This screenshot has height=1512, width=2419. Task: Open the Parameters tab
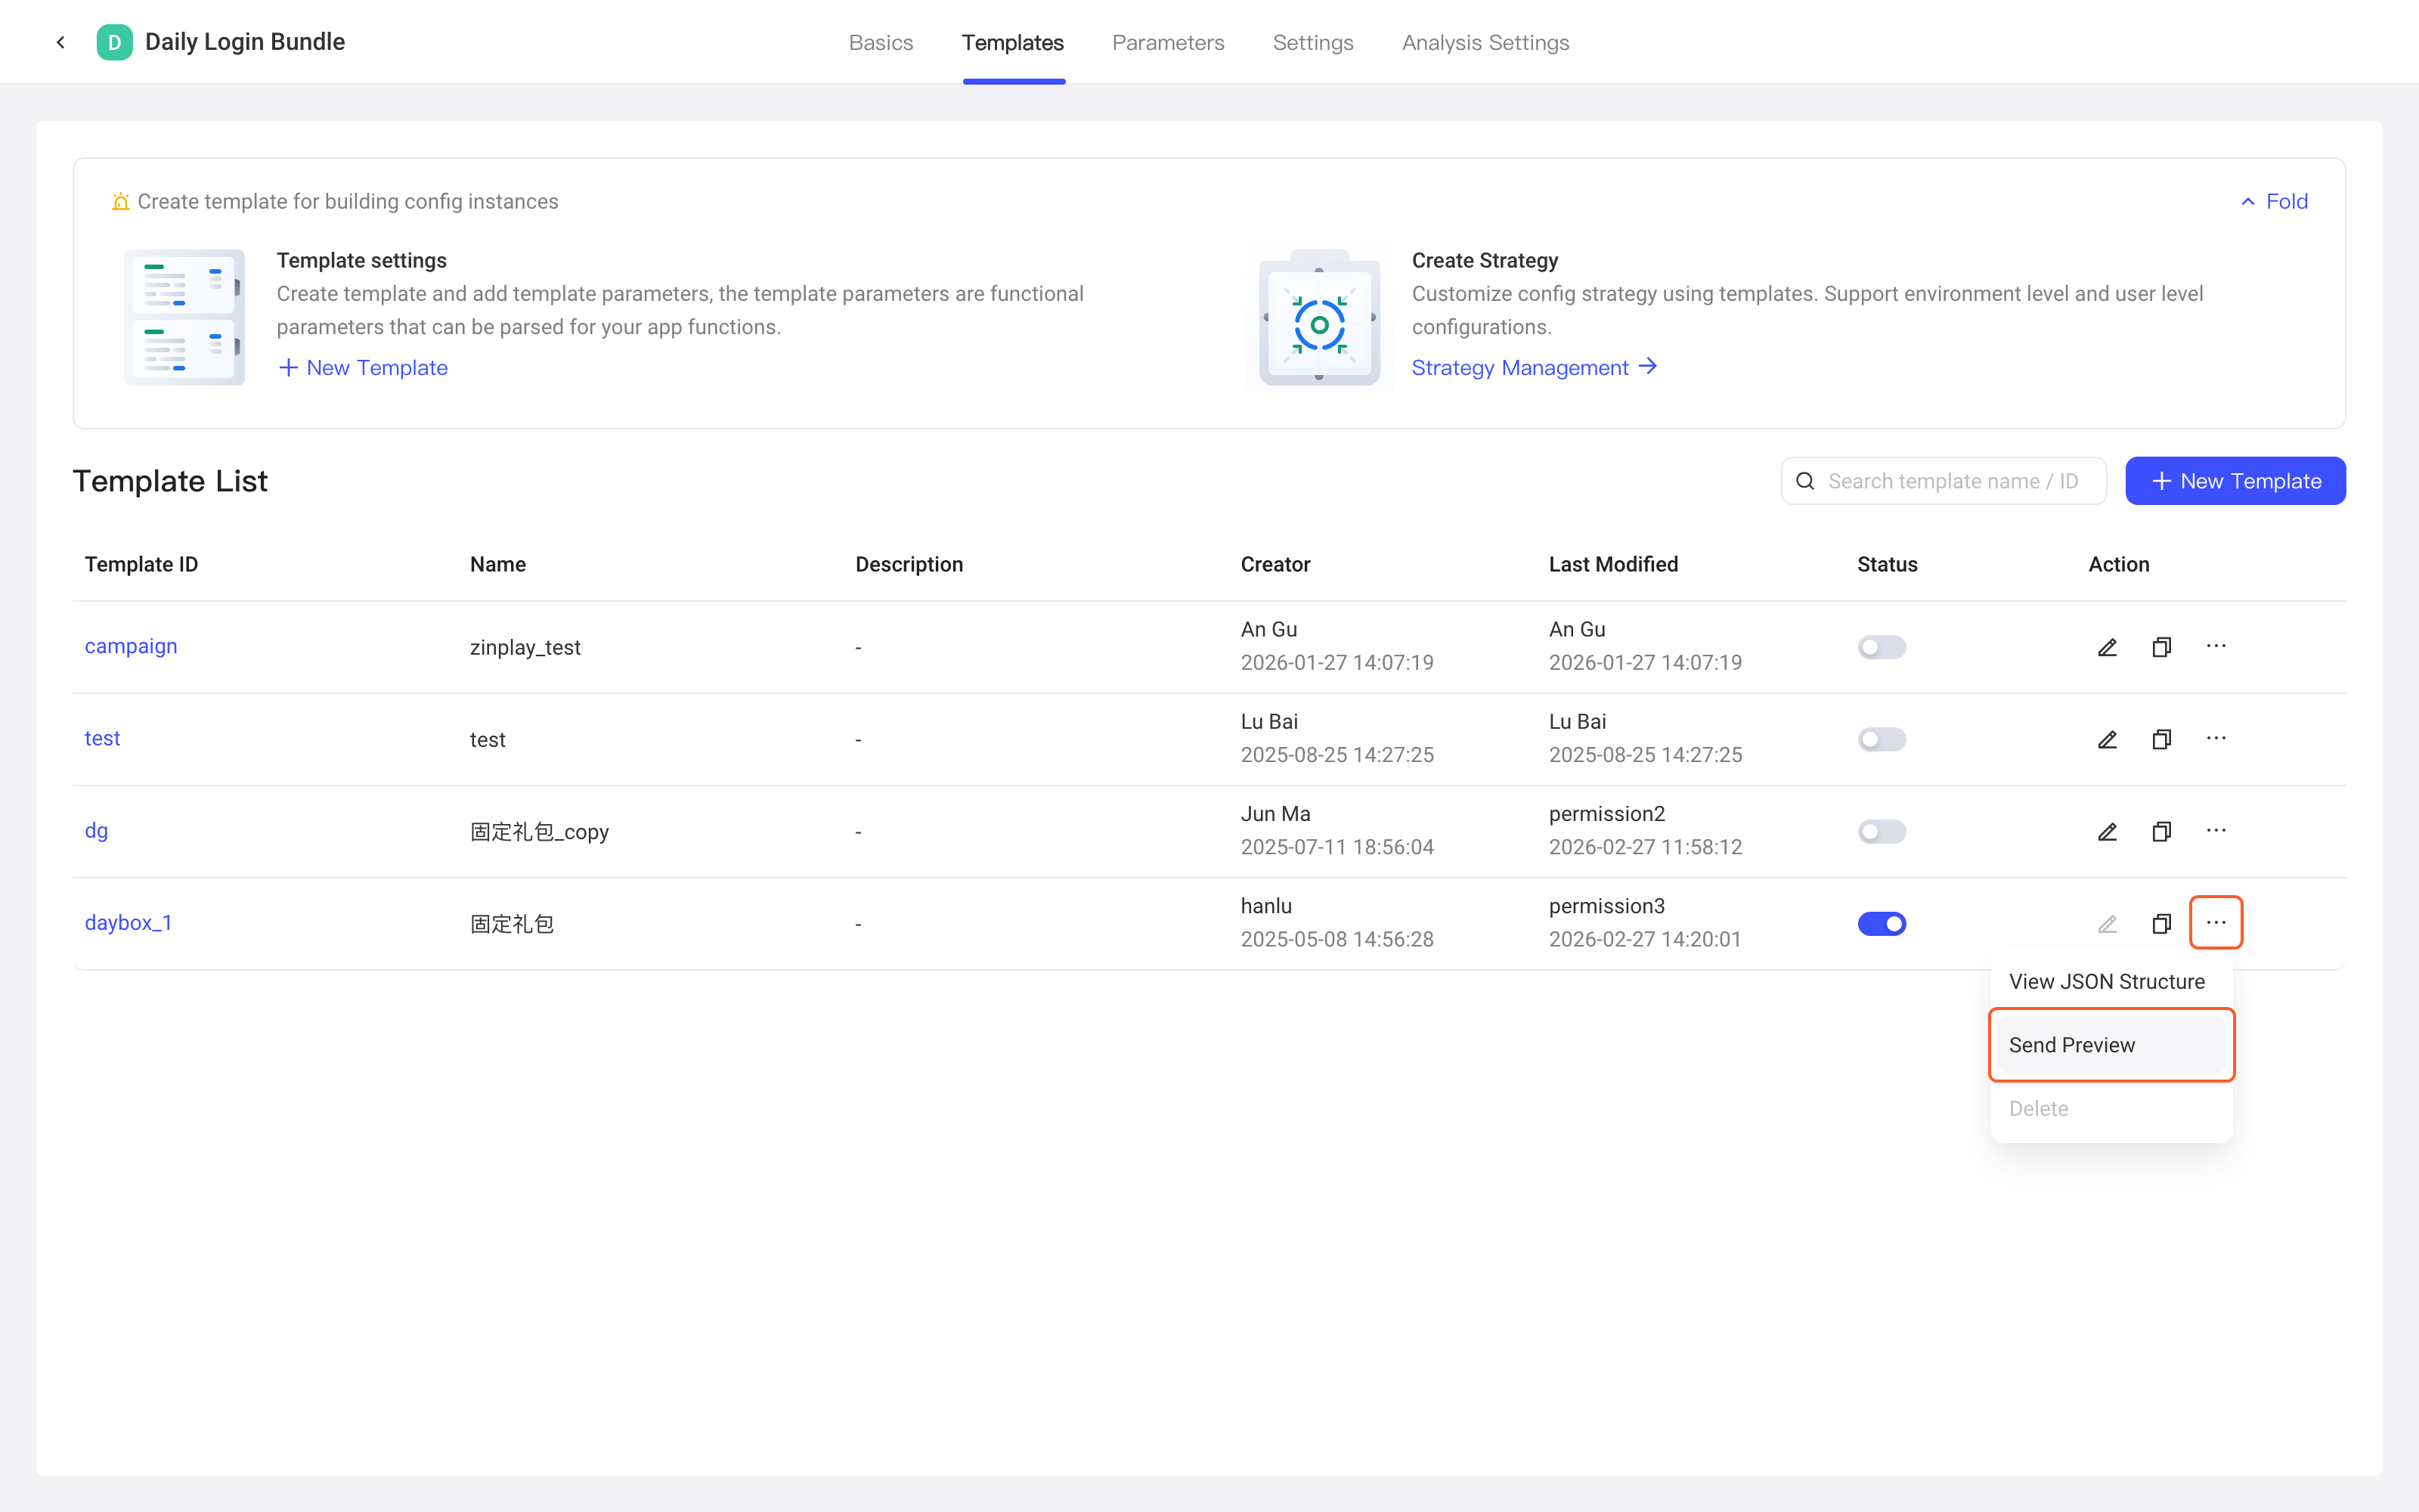[1167, 42]
